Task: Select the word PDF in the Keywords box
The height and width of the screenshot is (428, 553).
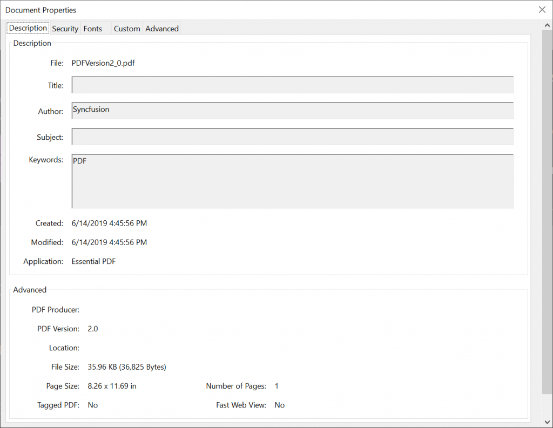Action: (x=78, y=160)
